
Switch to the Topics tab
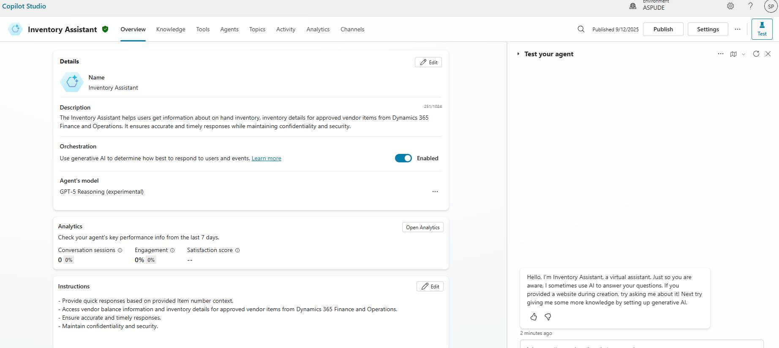[257, 29]
